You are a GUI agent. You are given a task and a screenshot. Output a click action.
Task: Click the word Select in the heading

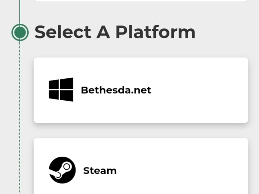point(63,32)
